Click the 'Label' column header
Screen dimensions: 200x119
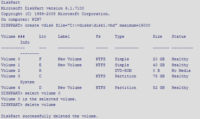click(64, 36)
